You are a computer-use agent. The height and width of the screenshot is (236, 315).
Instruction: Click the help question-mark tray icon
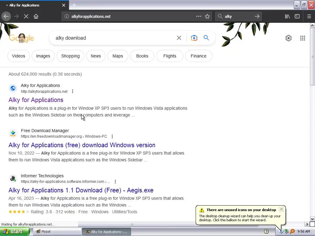coord(266,232)
